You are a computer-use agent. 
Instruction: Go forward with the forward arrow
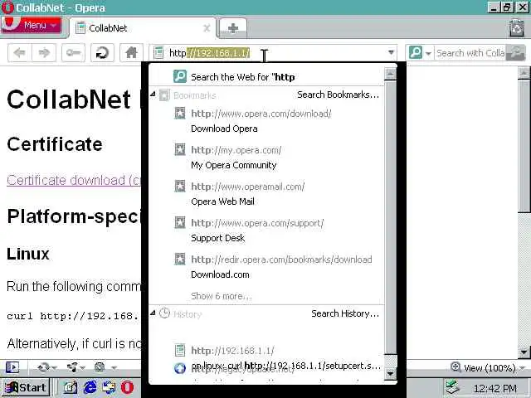[x=44, y=53]
